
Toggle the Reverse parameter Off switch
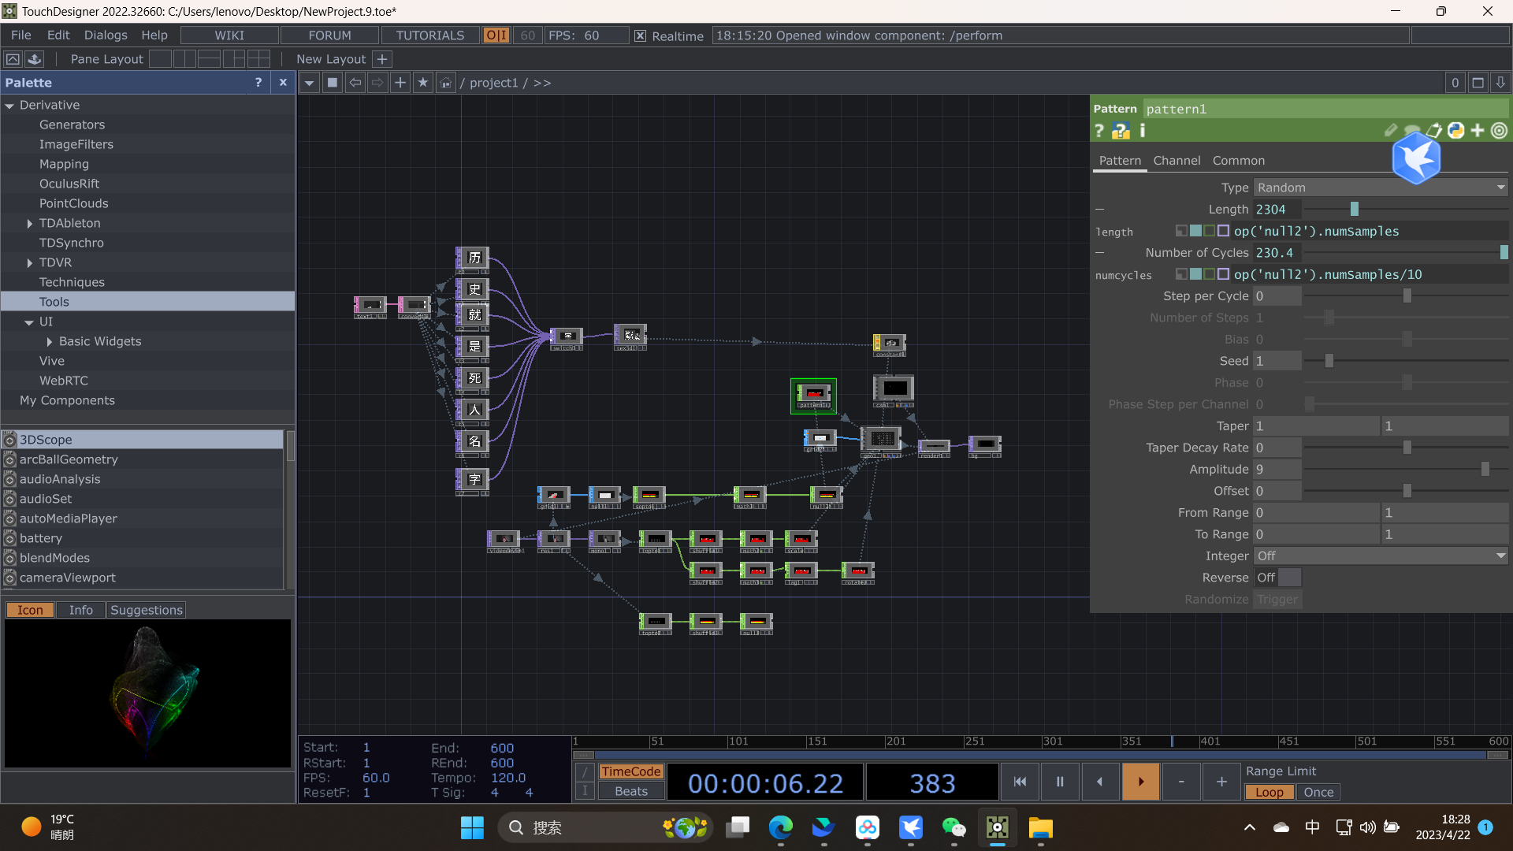(1277, 578)
